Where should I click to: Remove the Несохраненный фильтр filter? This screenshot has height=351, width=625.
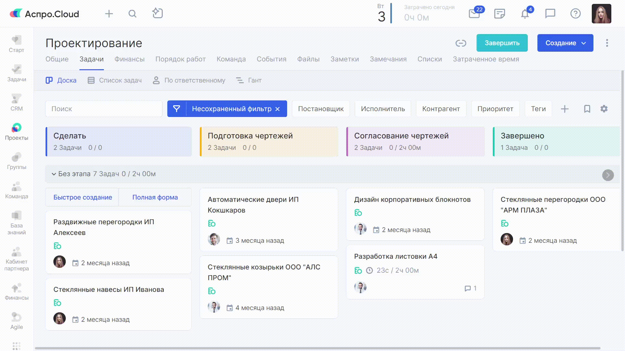[278, 109]
